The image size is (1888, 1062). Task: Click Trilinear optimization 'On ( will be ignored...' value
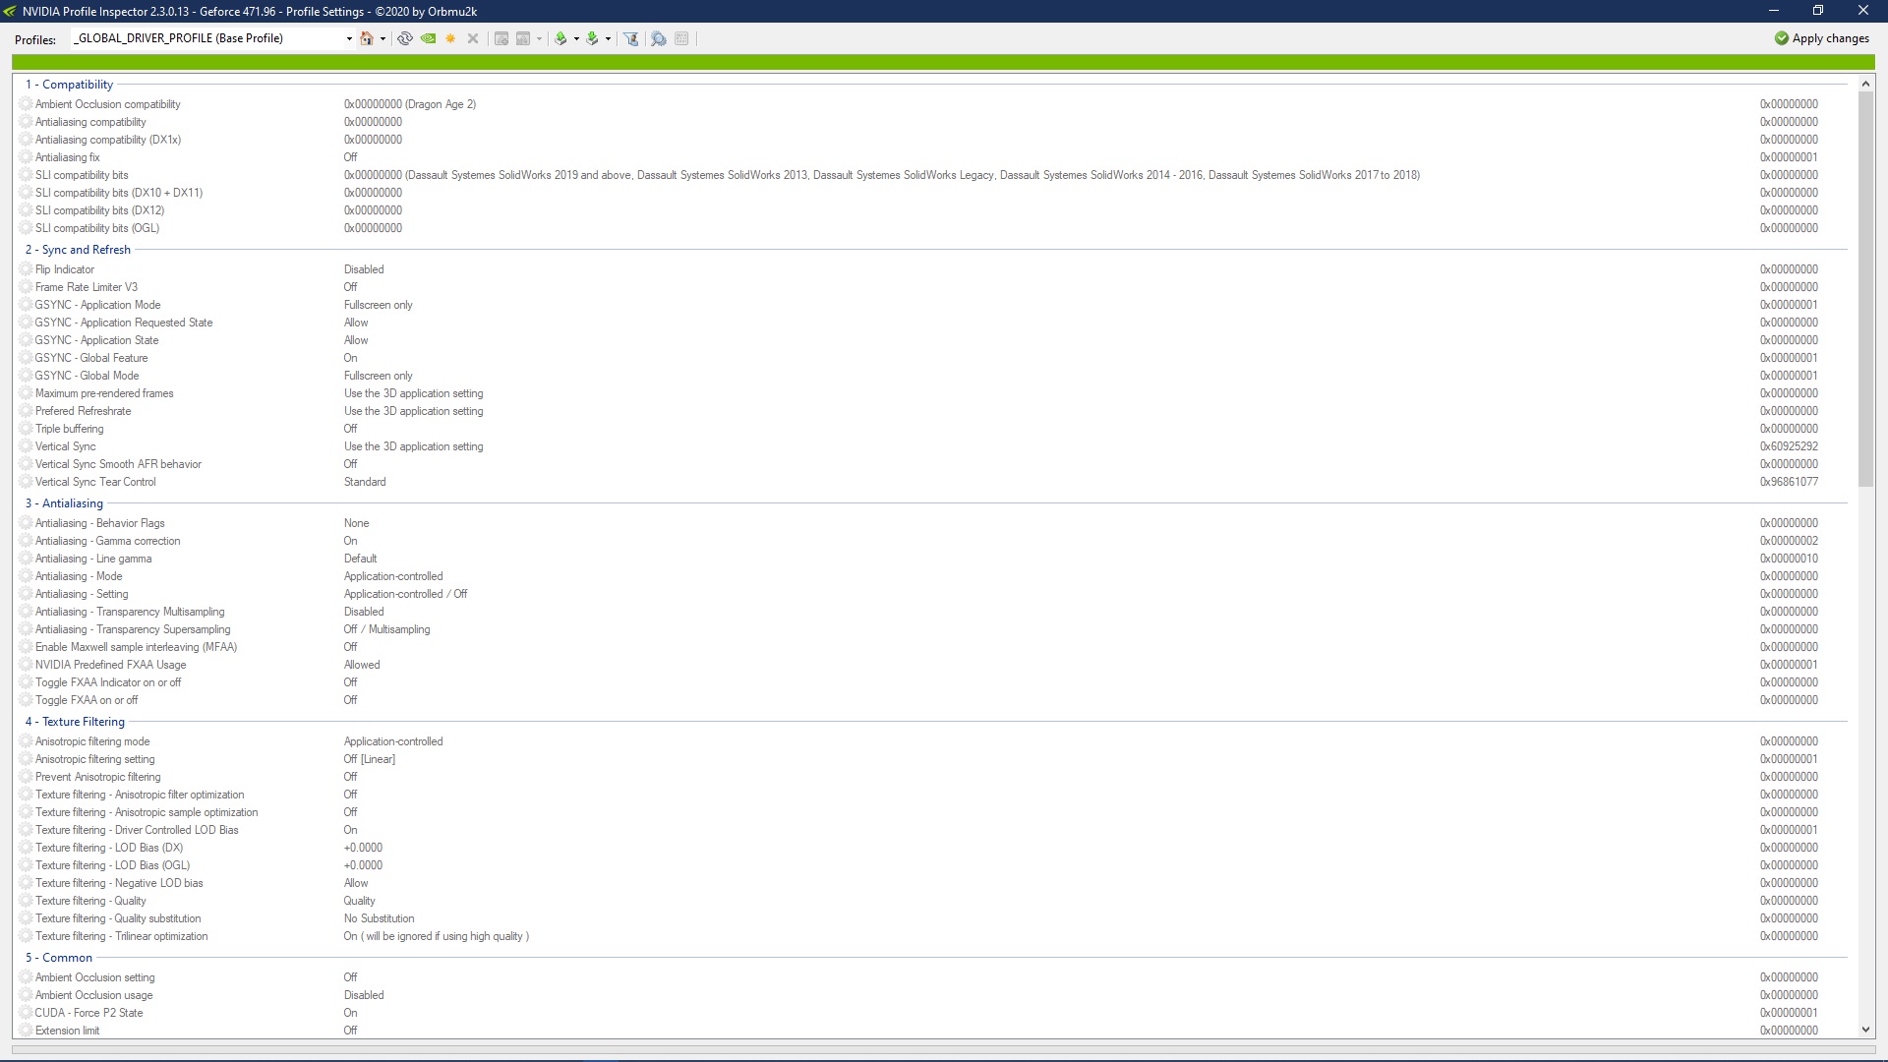click(437, 936)
